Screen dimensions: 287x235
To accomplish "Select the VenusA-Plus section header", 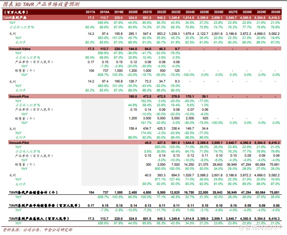I will tap(19, 96).
